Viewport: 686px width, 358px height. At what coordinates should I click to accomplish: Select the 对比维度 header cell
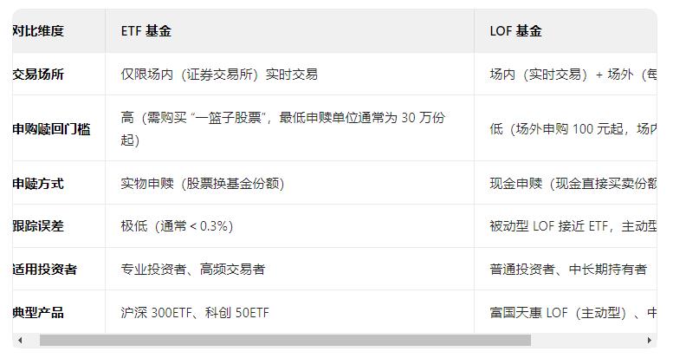(59, 31)
